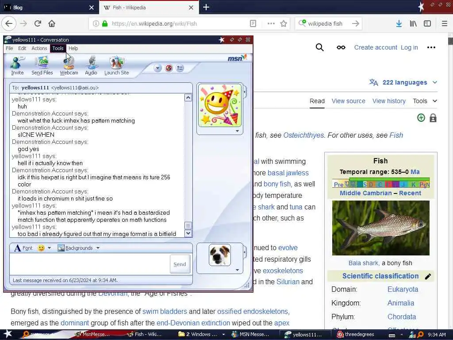Click the temporal range geologic timeline bar
The height and width of the screenshot is (340, 453).
381,183
